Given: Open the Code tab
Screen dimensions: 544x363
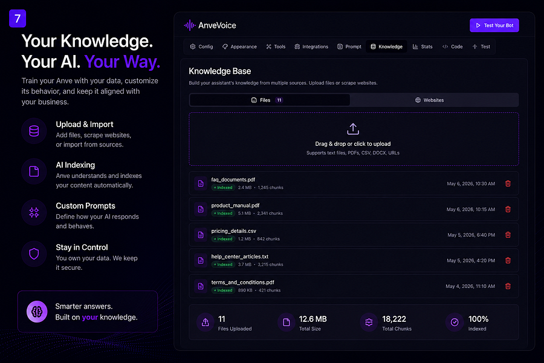Looking at the screenshot, I should click(x=452, y=47).
